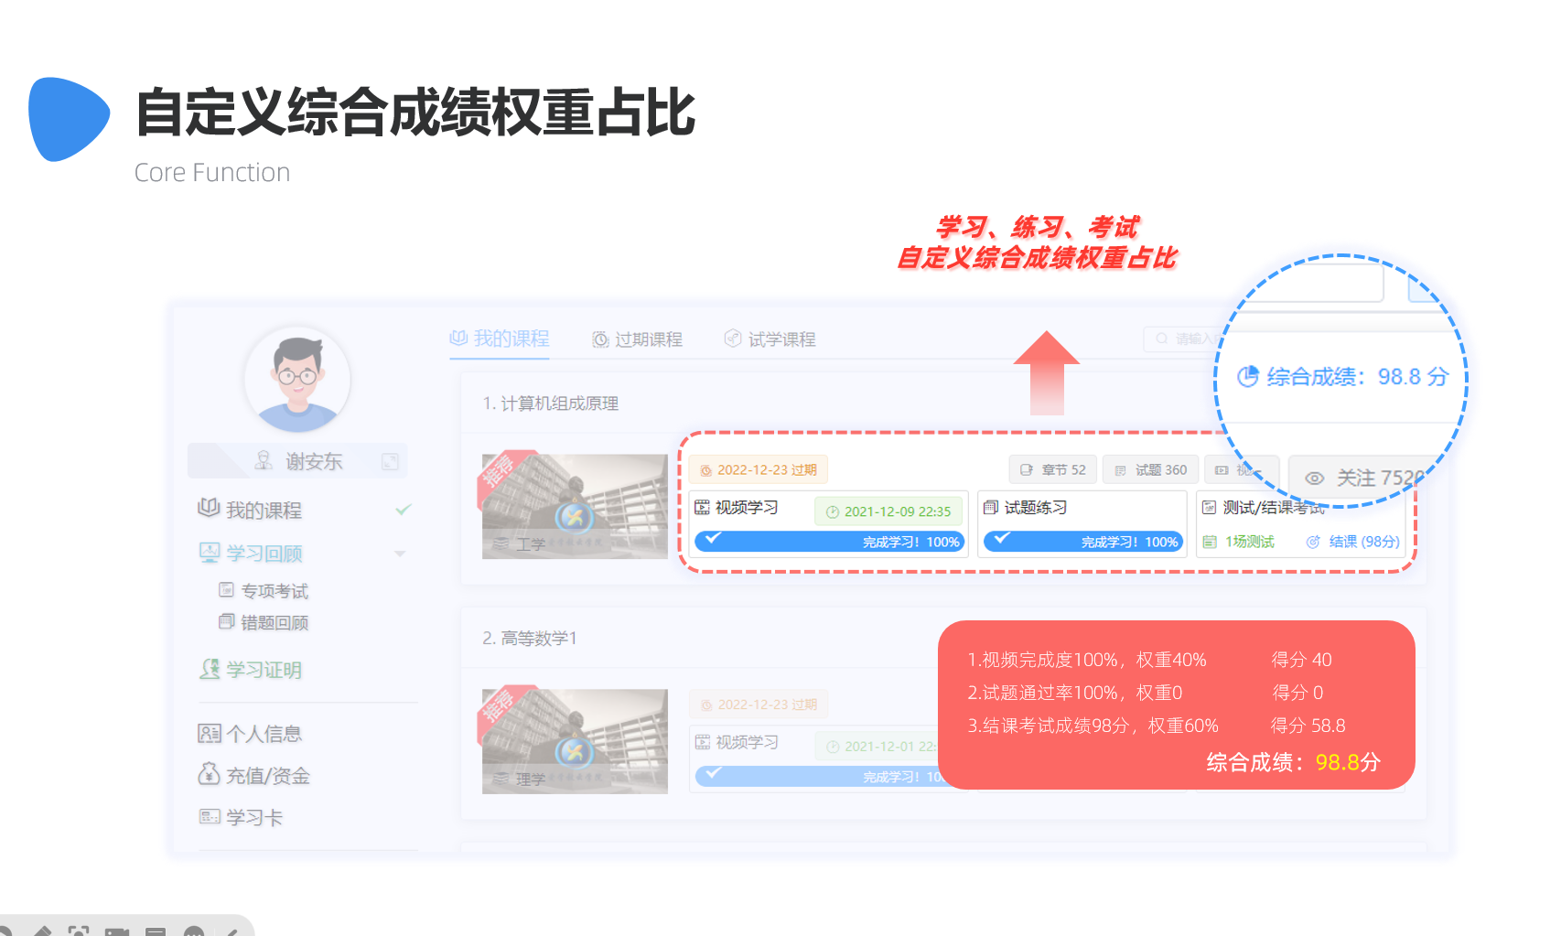Click the 综合成绩: 98.8 分 label
Screen dimensions: 1561x936
1358,376
